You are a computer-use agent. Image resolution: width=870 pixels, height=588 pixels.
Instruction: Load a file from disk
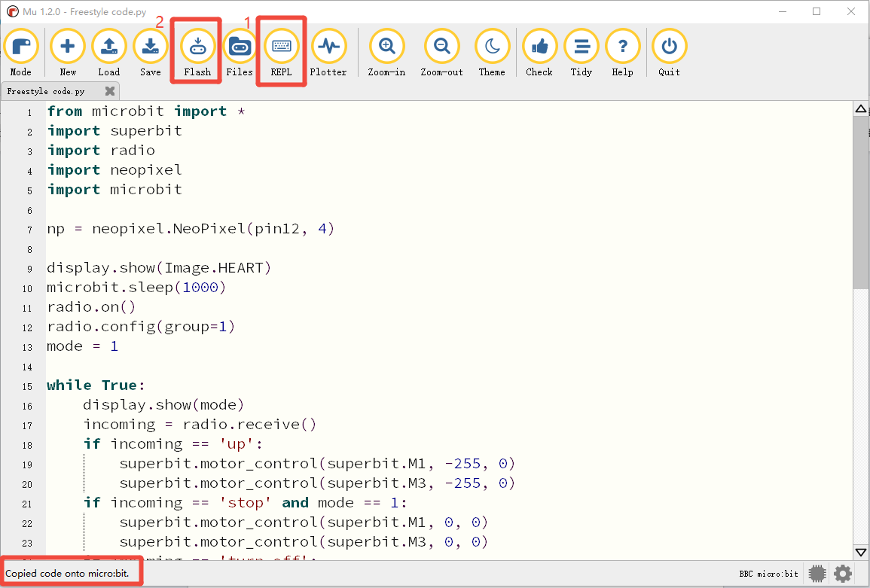click(x=108, y=53)
